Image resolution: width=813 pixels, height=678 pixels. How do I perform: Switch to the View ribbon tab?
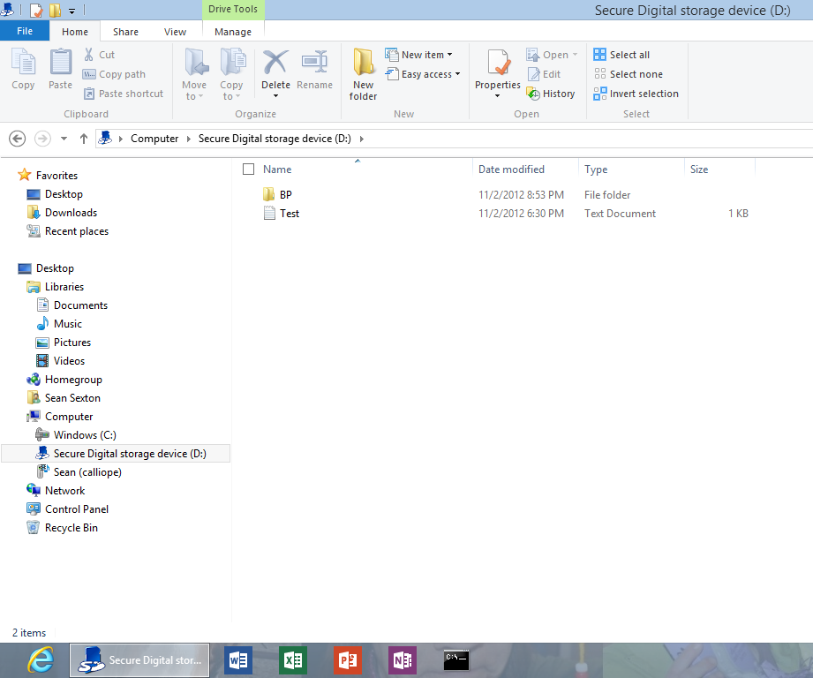(x=175, y=32)
